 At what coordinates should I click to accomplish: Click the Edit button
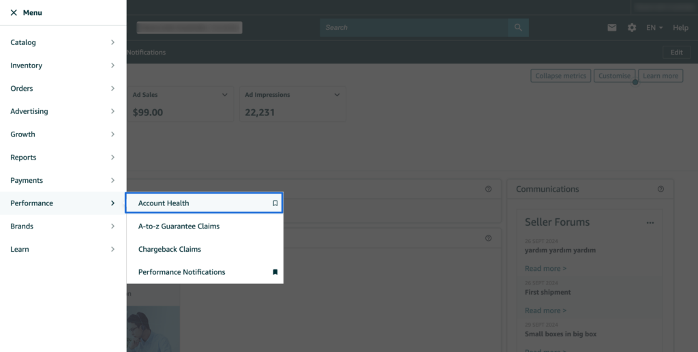click(677, 52)
